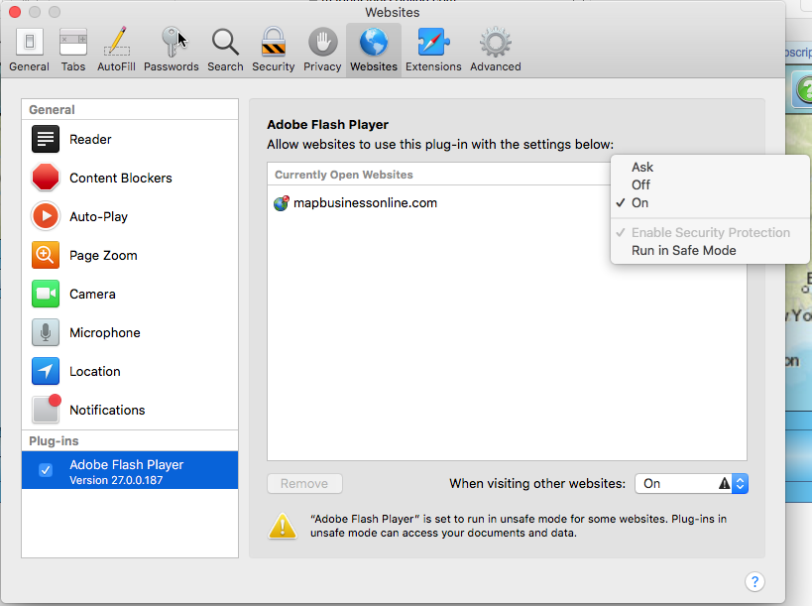This screenshot has height=606, width=812.
Task: Open the 'When visiting other websites' dropdown
Action: click(691, 484)
